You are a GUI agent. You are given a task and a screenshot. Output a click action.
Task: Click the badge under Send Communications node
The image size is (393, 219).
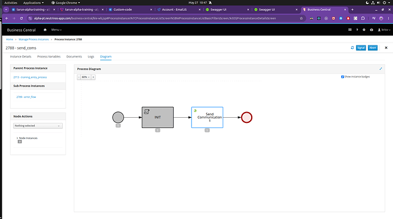207,130
